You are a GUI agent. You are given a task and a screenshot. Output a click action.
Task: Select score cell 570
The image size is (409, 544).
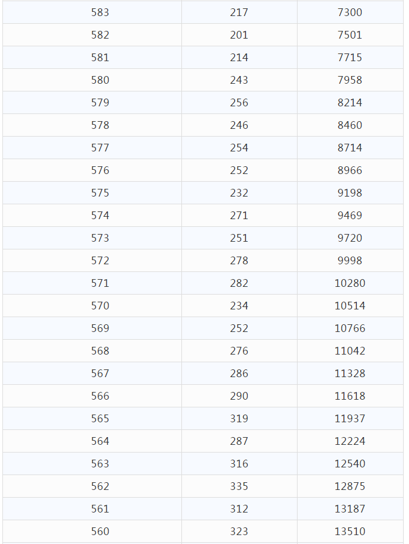tap(100, 306)
